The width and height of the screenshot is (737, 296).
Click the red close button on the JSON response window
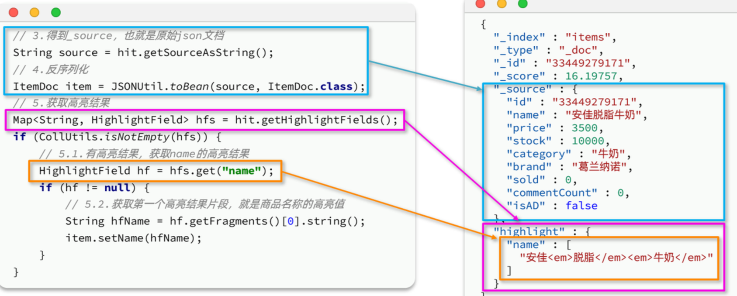(481, 4)
